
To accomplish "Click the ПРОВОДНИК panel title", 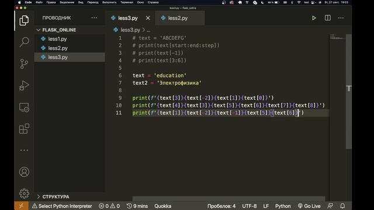I will tap(57, 18).
